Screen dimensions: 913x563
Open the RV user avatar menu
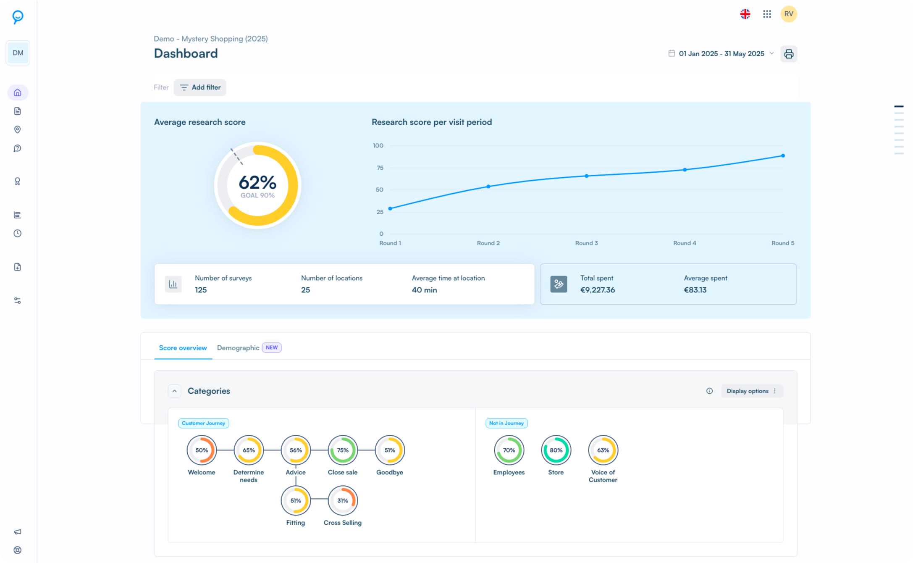pos(789,14)
